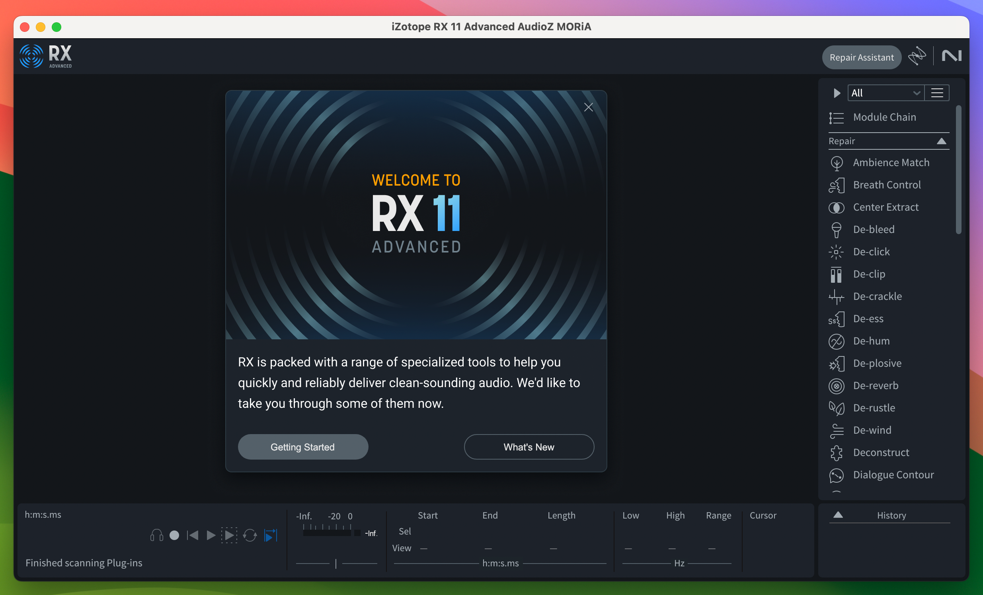
Task: Open the De-rustle module
Action: [x=862, y=408]
